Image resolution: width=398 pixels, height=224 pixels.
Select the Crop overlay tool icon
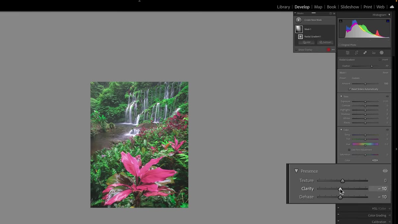click(x=356, y=53)
